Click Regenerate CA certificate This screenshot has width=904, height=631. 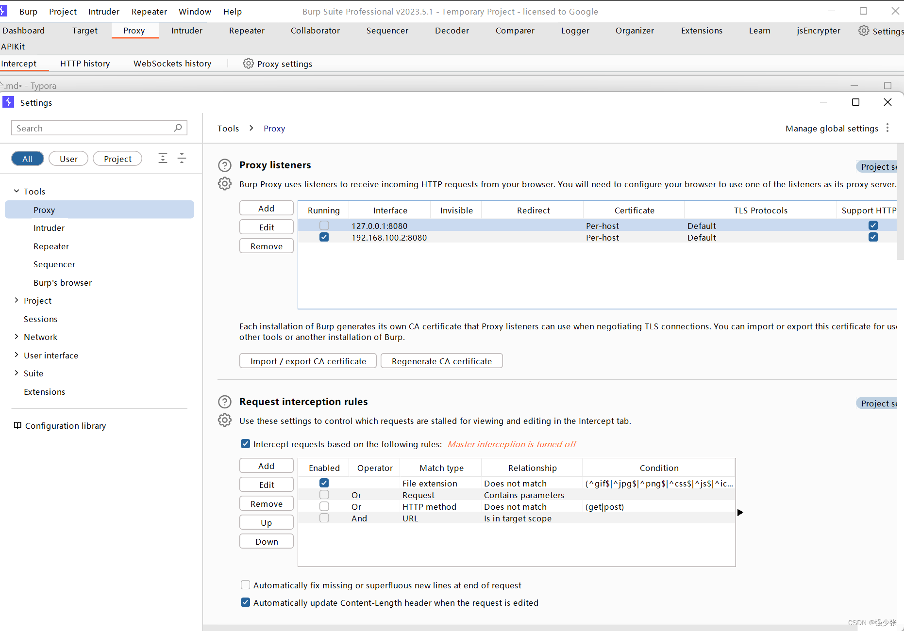tap(442, 361)
